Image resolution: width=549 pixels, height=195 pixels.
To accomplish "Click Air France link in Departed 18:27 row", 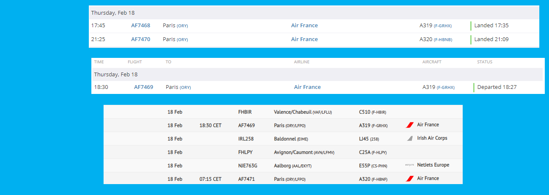I will pyautogui.click(x=307, y=87).
